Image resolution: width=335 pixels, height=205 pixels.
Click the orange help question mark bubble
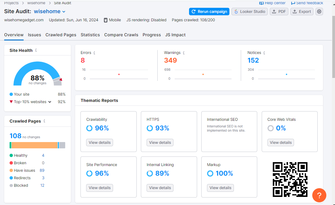point(319,195)
